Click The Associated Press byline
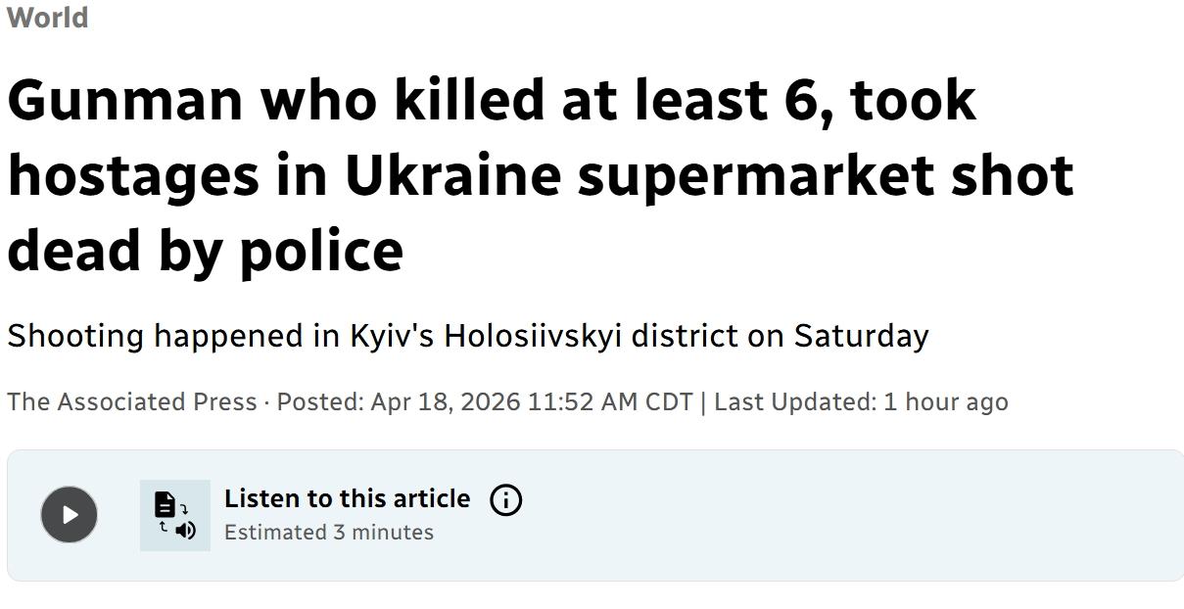Viewport: 1184px width, 609px height. click(x=131, y=401)
